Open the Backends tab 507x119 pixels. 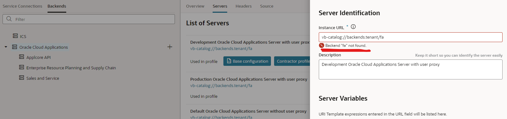click(57, 6)
